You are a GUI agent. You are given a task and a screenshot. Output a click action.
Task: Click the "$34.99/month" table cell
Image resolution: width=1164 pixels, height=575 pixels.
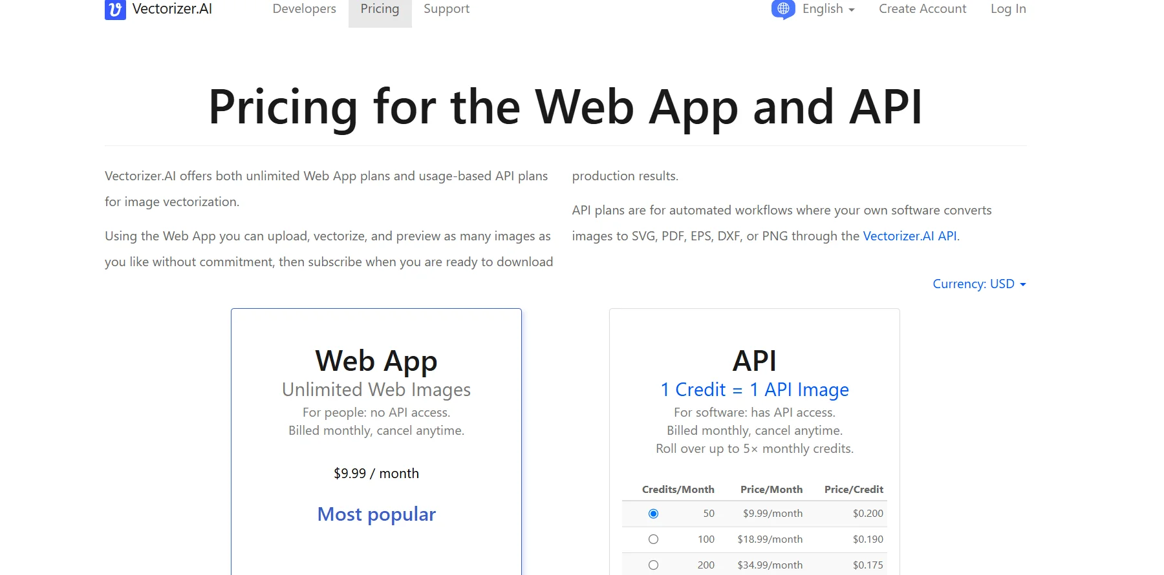(770, 565)
